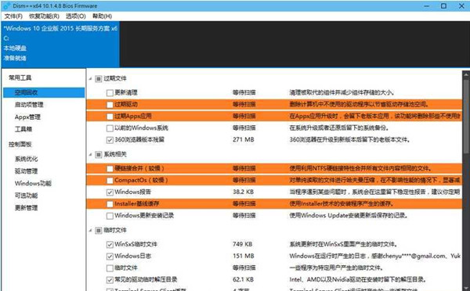Open 系统优化 in the sidebar
Image resolution: width=470 pixels, height=291 pixels.
27,159
